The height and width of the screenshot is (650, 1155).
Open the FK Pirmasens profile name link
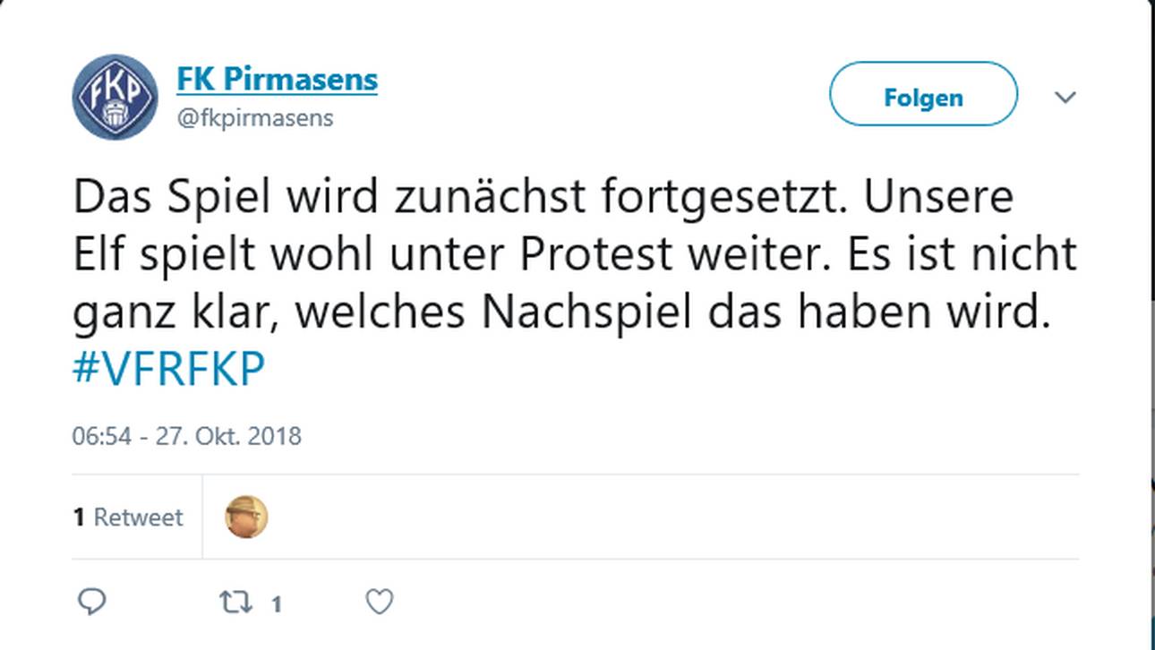pos(277,79)
